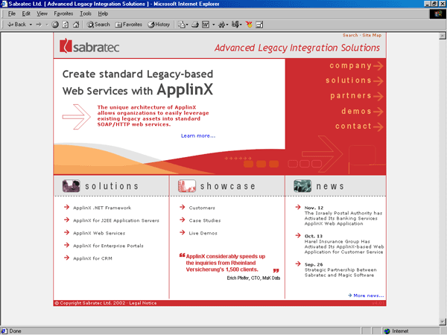Screen dimensions: 447x335
Task: Open the Sep. 26 Magic Software news item
Action: tap(340, 269)
